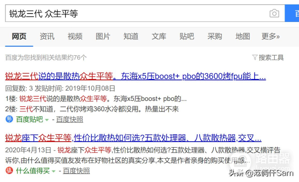Open the 地图 tab
Screen dimensions: 299x182
243,36
